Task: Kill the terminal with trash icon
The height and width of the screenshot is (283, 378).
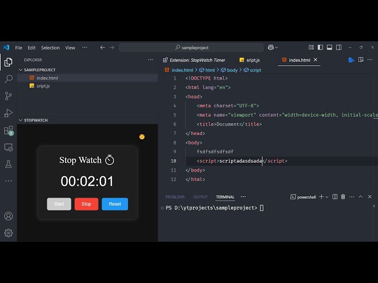Action: [x=343, y=197]
